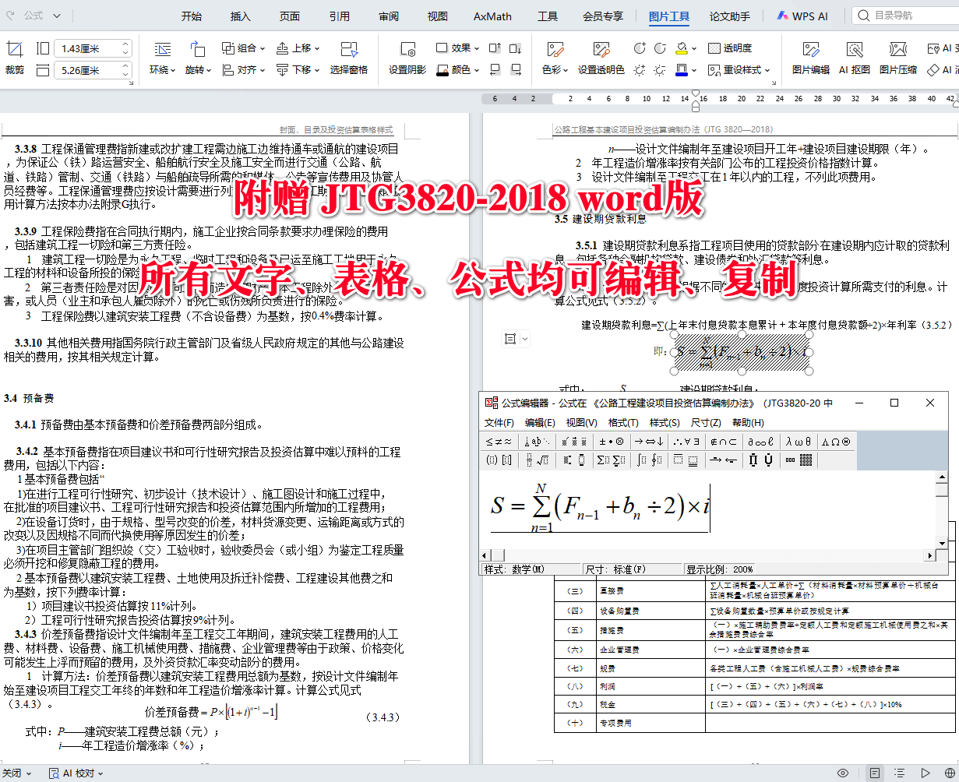
Task: Open 格式(T) menu in the equation editor
Action: (x=622, y=423)
